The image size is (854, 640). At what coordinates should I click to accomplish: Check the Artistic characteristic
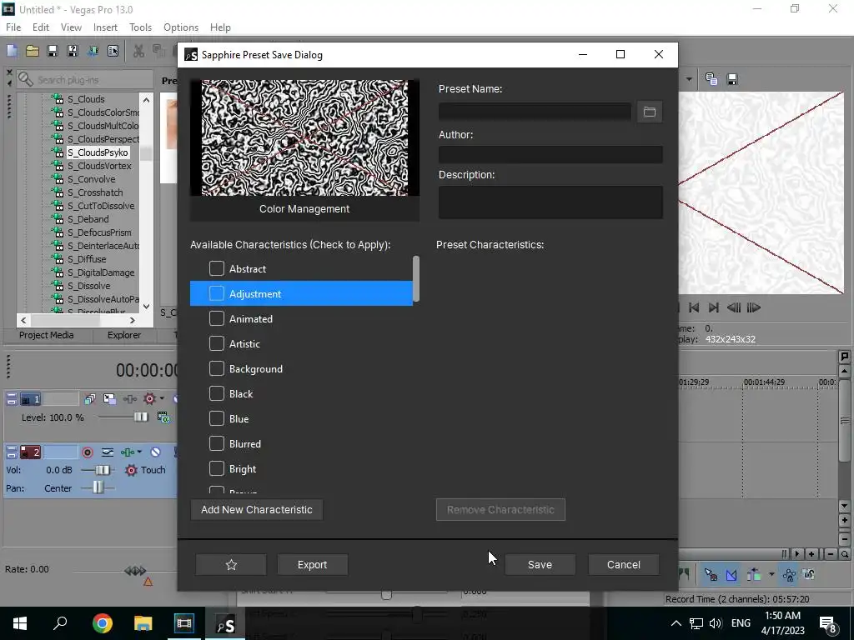click(217, 343)
